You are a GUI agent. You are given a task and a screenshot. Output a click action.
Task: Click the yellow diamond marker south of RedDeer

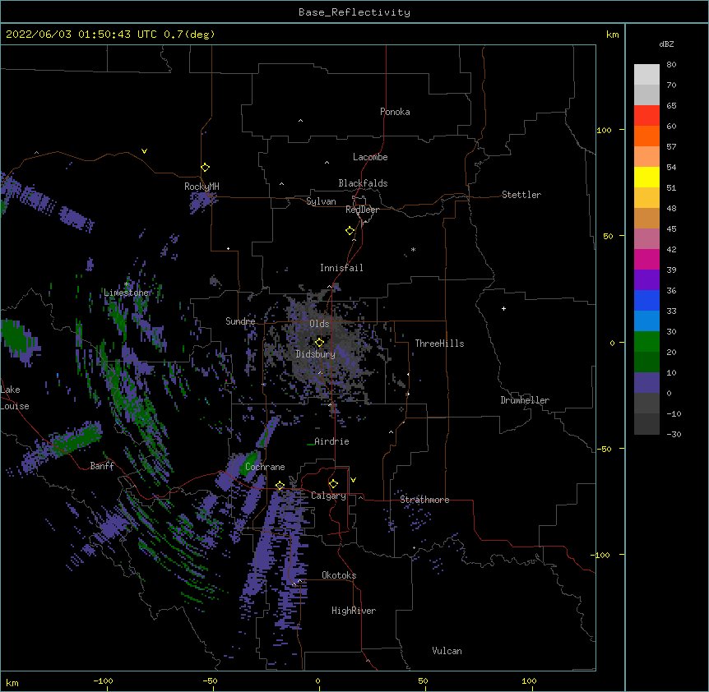point(350,231)
